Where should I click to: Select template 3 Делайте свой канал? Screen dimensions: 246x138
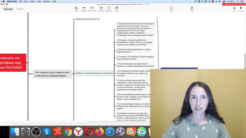[133, 51]
